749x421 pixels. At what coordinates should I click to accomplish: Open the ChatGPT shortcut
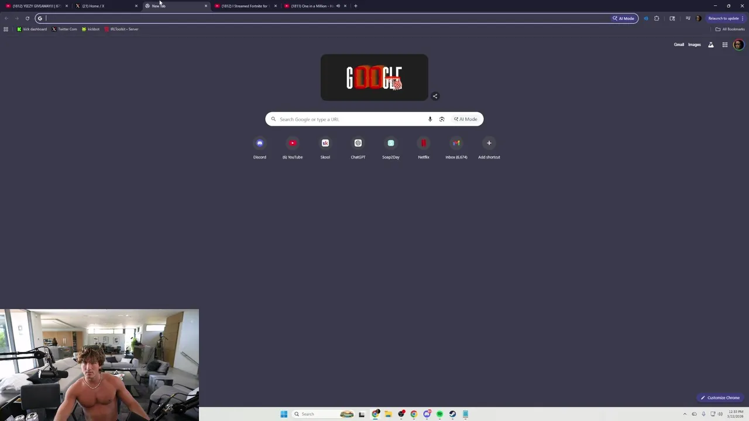(358, 148)
